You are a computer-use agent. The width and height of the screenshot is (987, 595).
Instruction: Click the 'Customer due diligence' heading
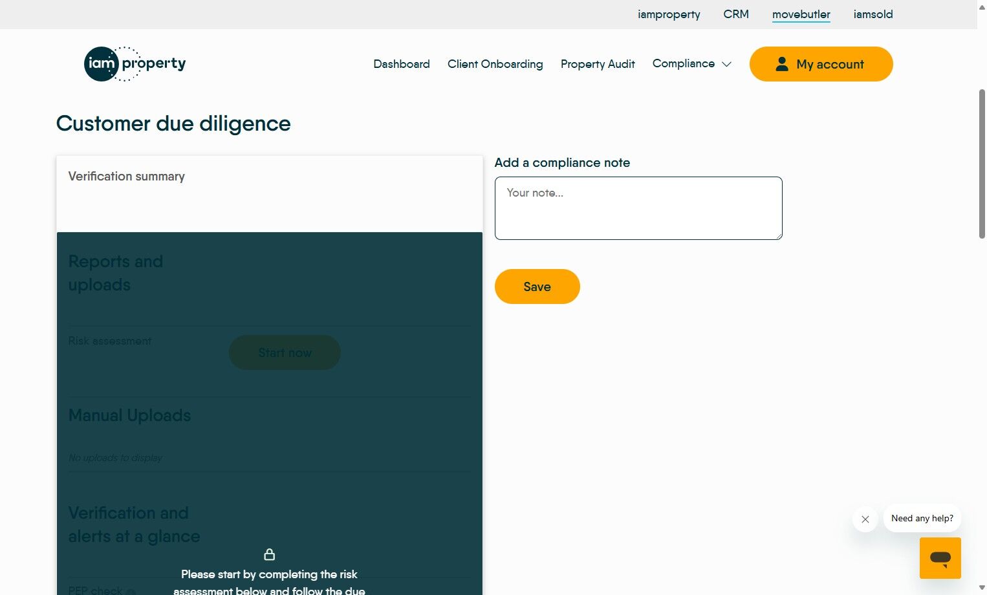pos(173,124)
